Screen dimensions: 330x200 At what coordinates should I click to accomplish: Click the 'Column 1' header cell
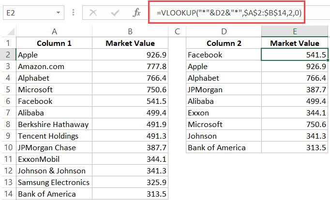[x=54, y=43]
